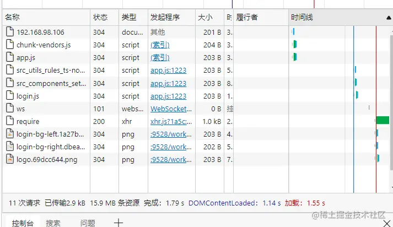The width and height of the screenshot is (393, 227).
Task: Sort by the 履行者 column header
Action: [261, 17]
